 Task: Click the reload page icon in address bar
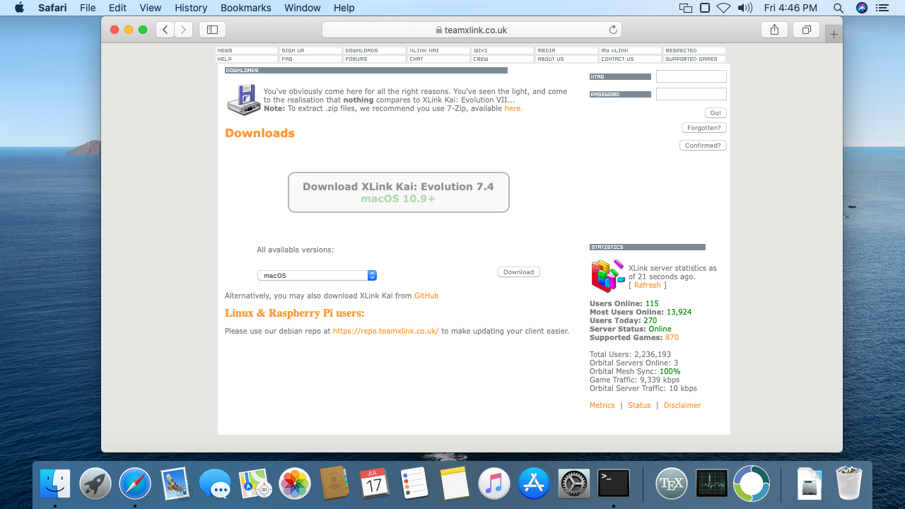(x=613, y=30)
